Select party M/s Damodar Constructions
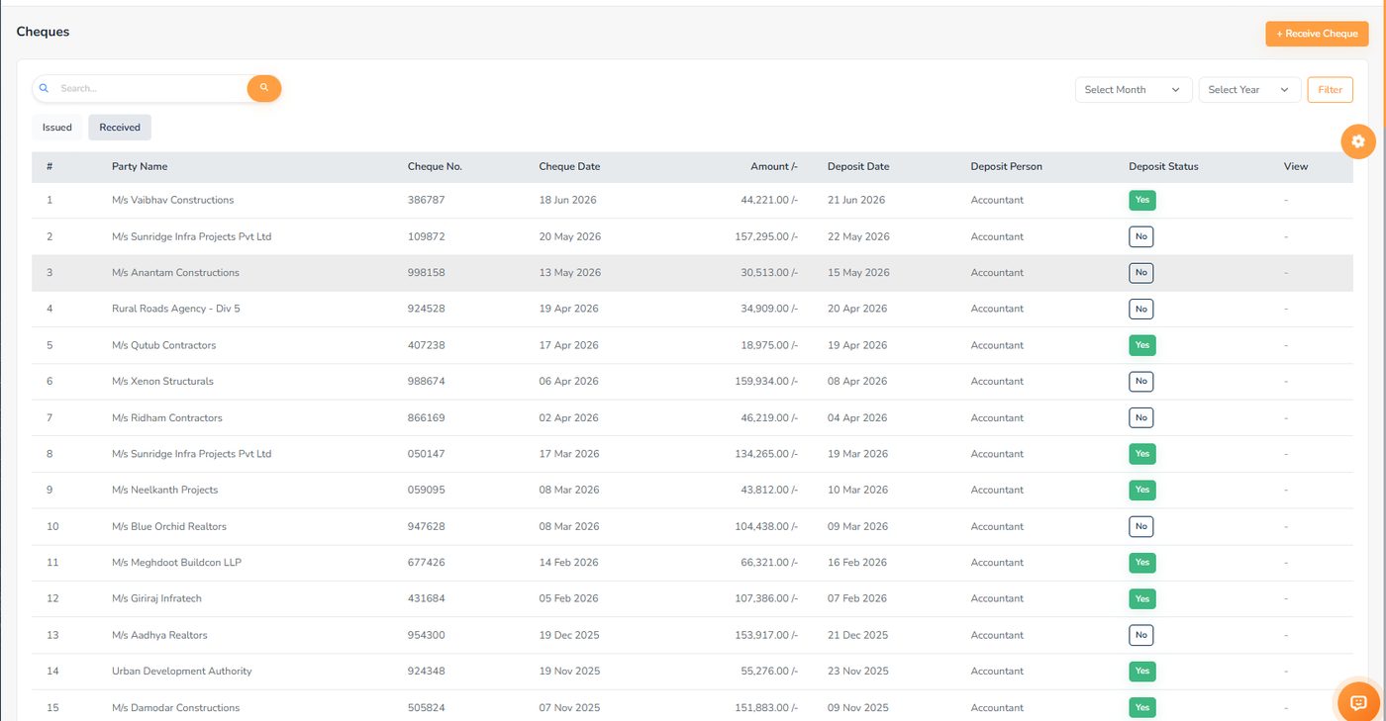 176,707
